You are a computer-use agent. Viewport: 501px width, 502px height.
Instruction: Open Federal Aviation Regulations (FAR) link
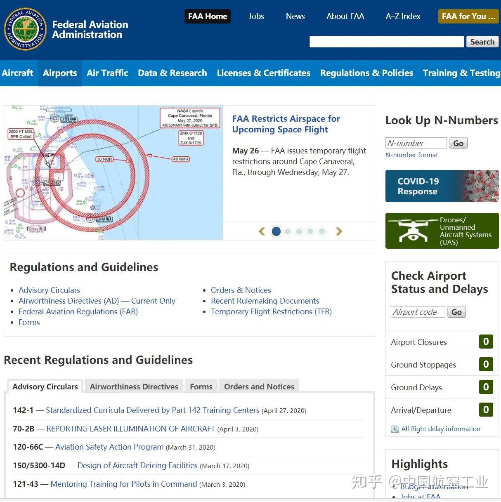(78, 311)
